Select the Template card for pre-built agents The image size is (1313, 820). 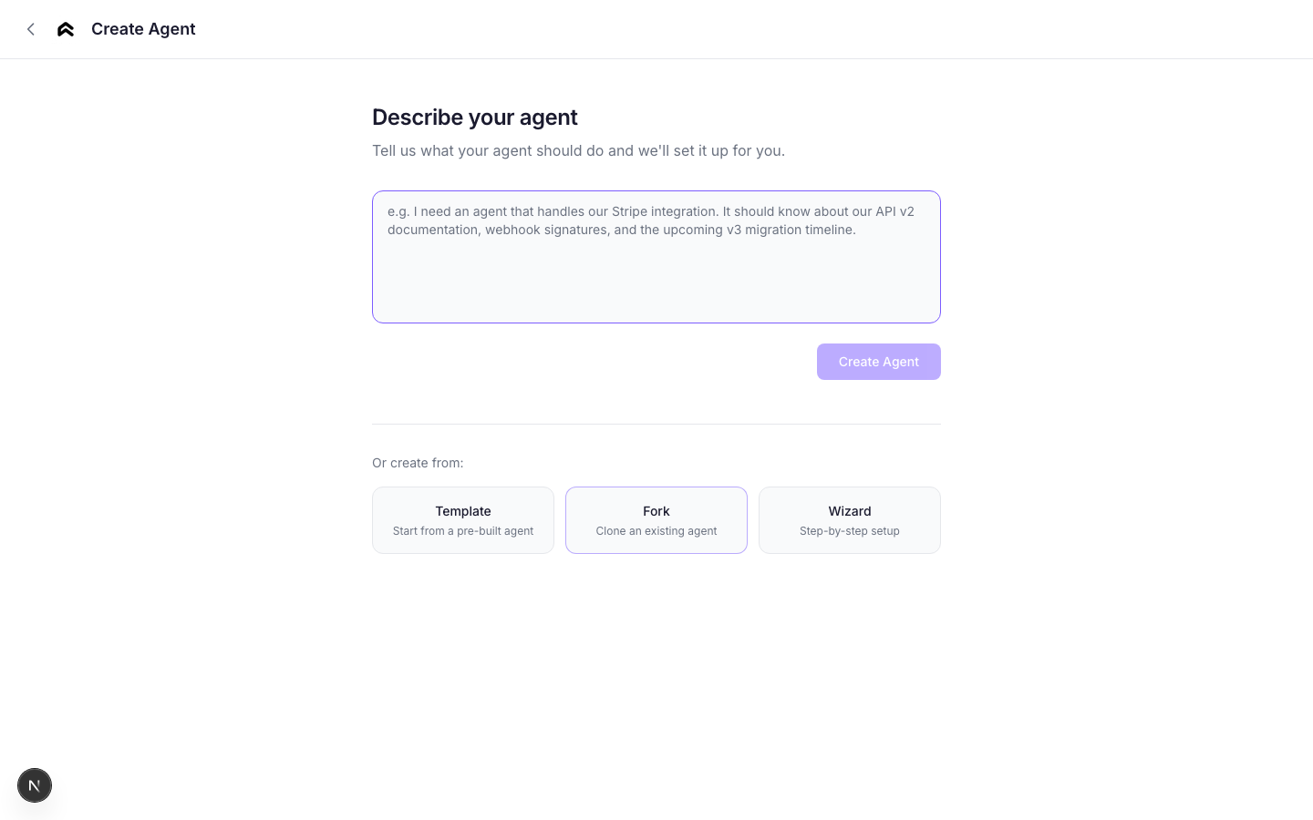click(x=463, y=519)
